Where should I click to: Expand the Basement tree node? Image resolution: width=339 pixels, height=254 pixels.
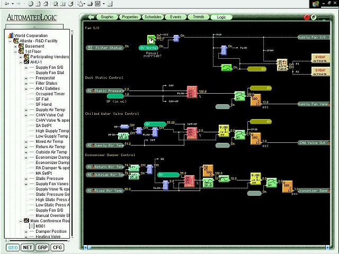[x=15, y=46]
